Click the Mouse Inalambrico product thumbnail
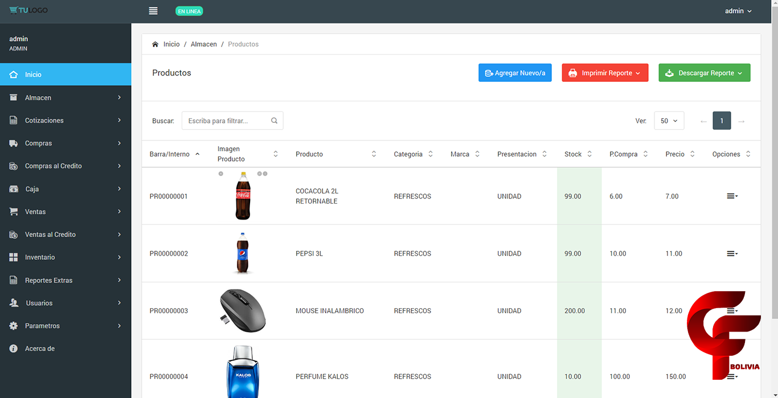Image resolution: width=778 pixels, height=398 pixels. [x=243, y=310]
